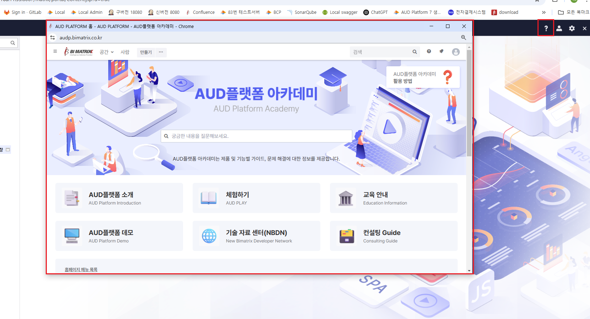The width and height of the screenshot is (590, 319).
Task: Click 홈페이지 메뉴 목록 link
Action: [x=81, y=270]
